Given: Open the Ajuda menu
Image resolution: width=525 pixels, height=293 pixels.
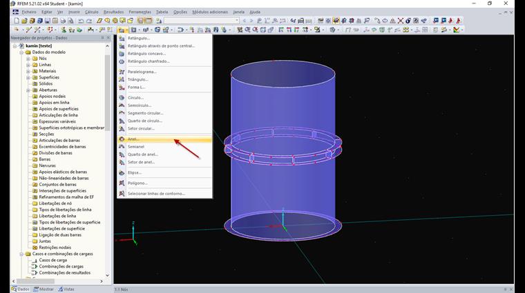Looking at the screenshot, I should 255,12.
